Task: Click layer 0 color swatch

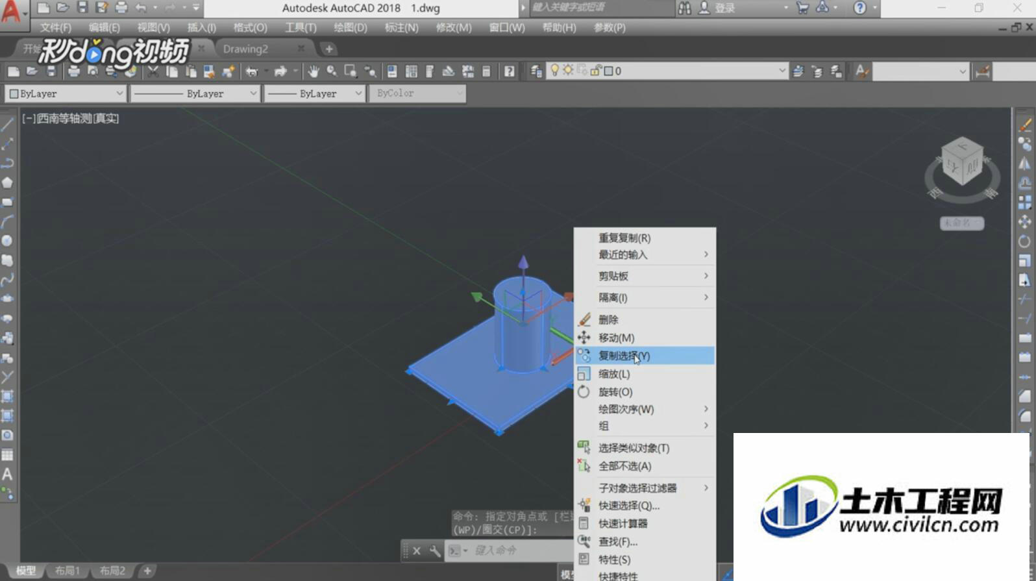Action: coord(608,71)
